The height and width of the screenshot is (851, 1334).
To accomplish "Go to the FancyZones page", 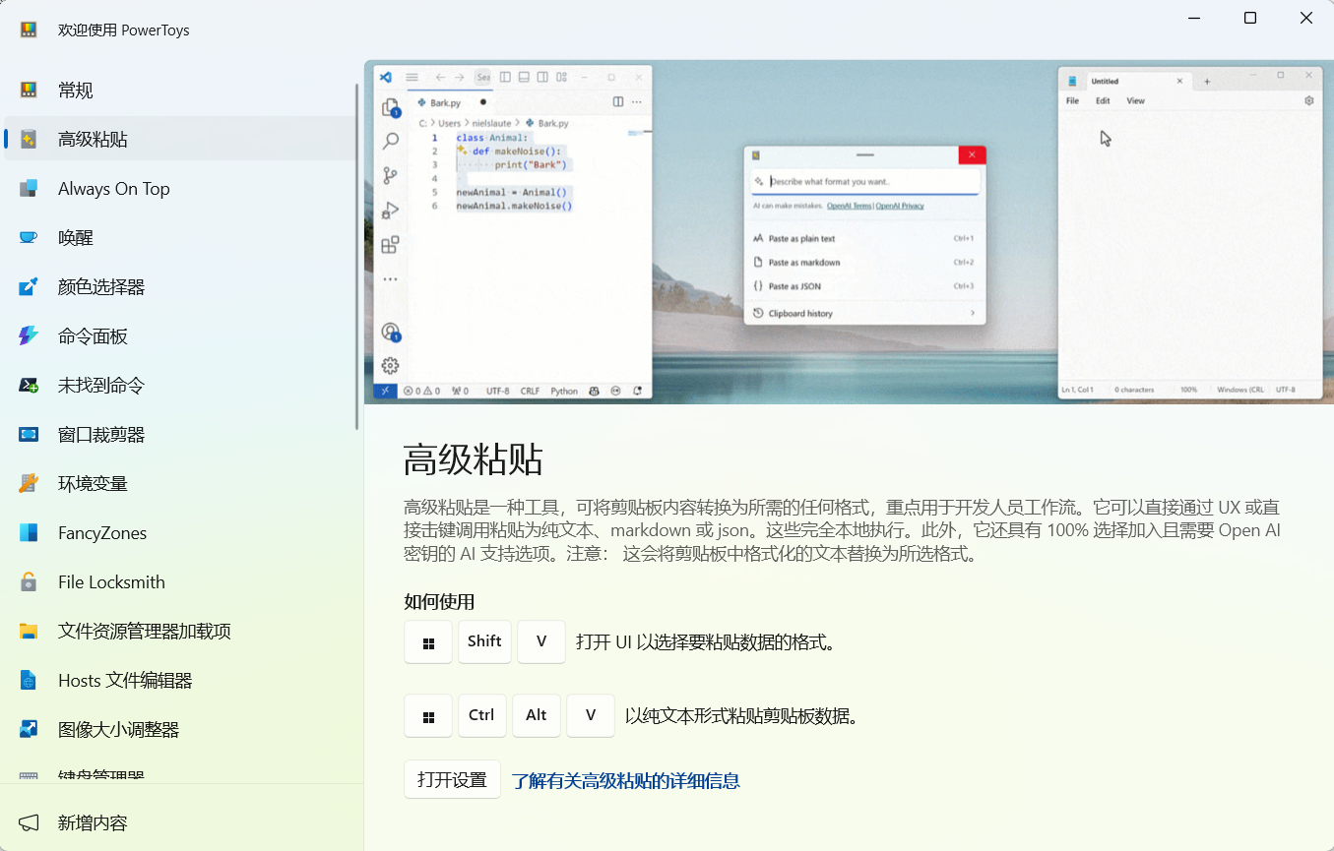I will (179, 533).
